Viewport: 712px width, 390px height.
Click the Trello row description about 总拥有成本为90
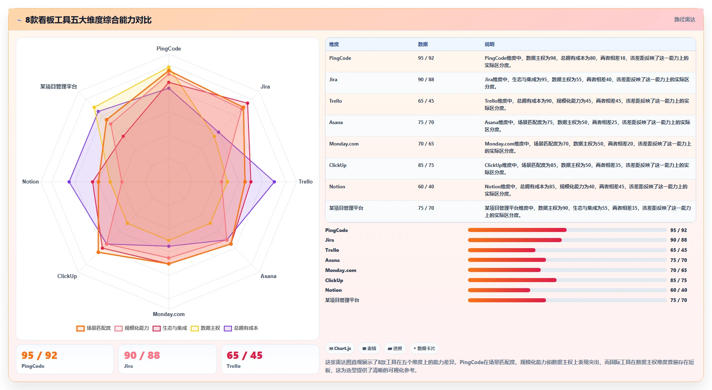(x=587, y=105)
